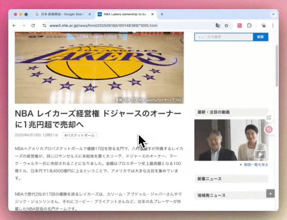Screen dimensions: 287x220
Task: Play the video thumbnail with the couple
Action: coord(231,140)
